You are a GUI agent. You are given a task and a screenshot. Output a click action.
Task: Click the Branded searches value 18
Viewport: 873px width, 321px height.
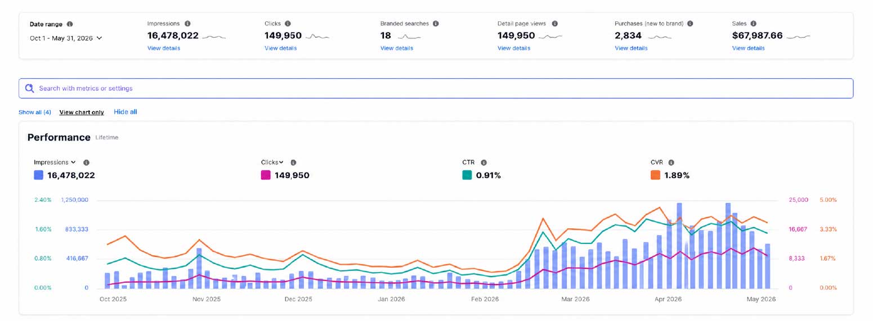386,36
